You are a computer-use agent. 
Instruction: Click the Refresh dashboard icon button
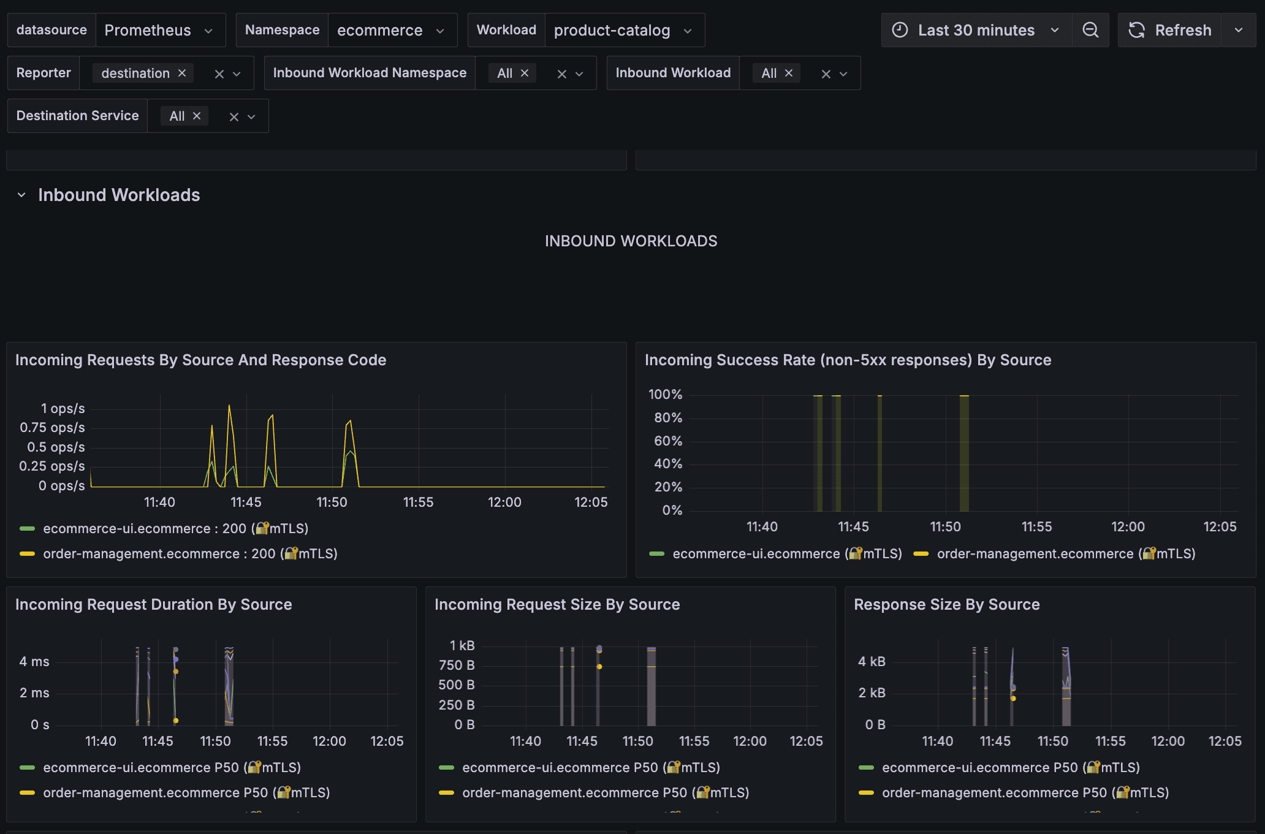(1170, 30)
